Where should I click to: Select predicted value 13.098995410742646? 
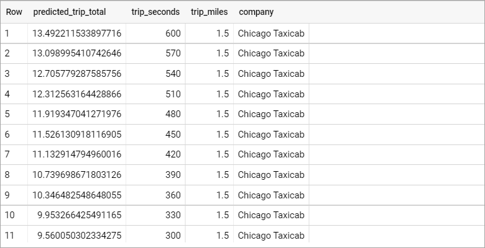pos(76,53)
